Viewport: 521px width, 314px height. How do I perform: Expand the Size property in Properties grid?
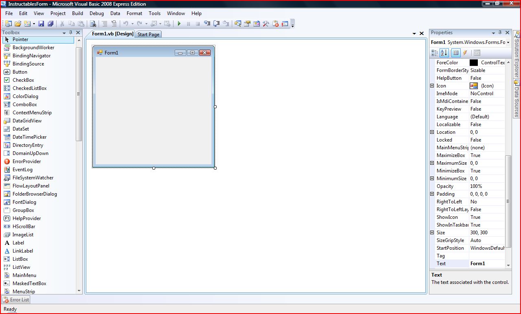(x=433, y=232)
